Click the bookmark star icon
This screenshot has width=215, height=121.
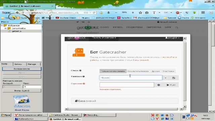pos(140,13)
